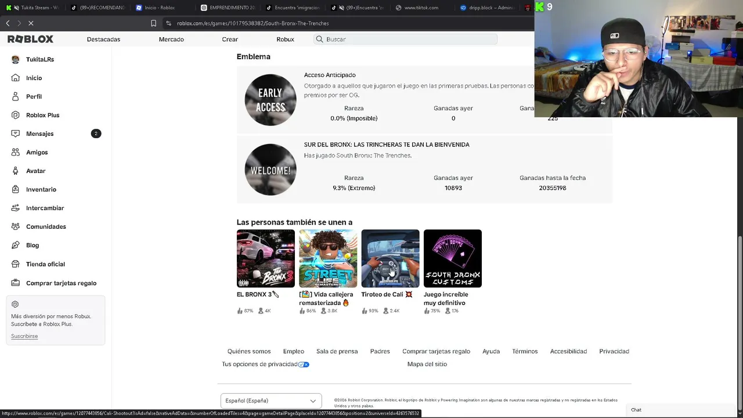Switch to the Encuentra 'imigracion' TikTok tab
Screen dimensions: 743x418
293,8
